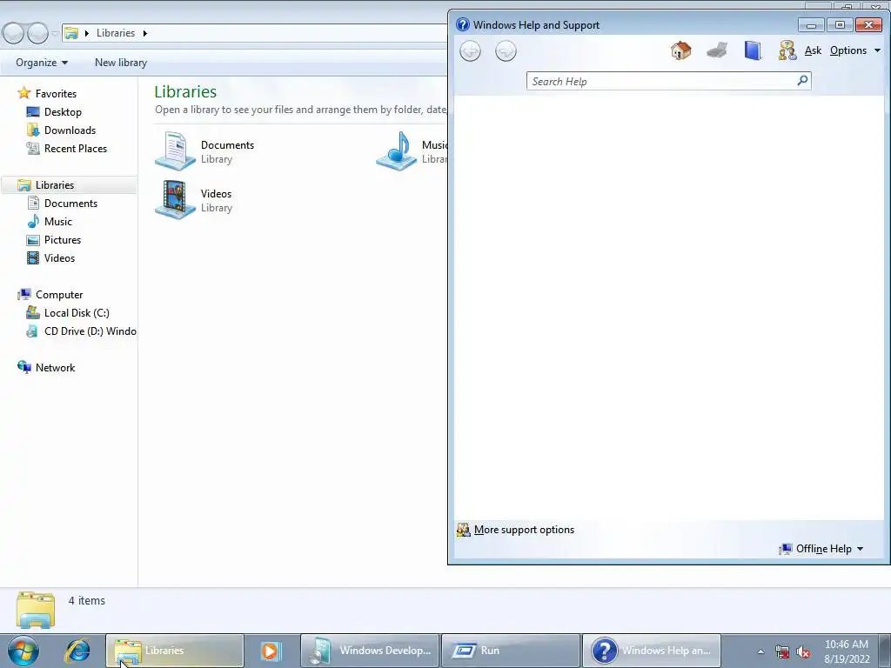Click Explorer back navigation button
The height and width of the screenshot is (668, 891).
click(x=13, y=34)
